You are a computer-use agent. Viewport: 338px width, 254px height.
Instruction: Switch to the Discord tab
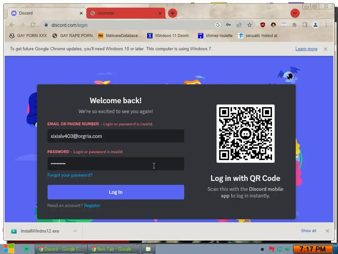[x=46, y=13]
